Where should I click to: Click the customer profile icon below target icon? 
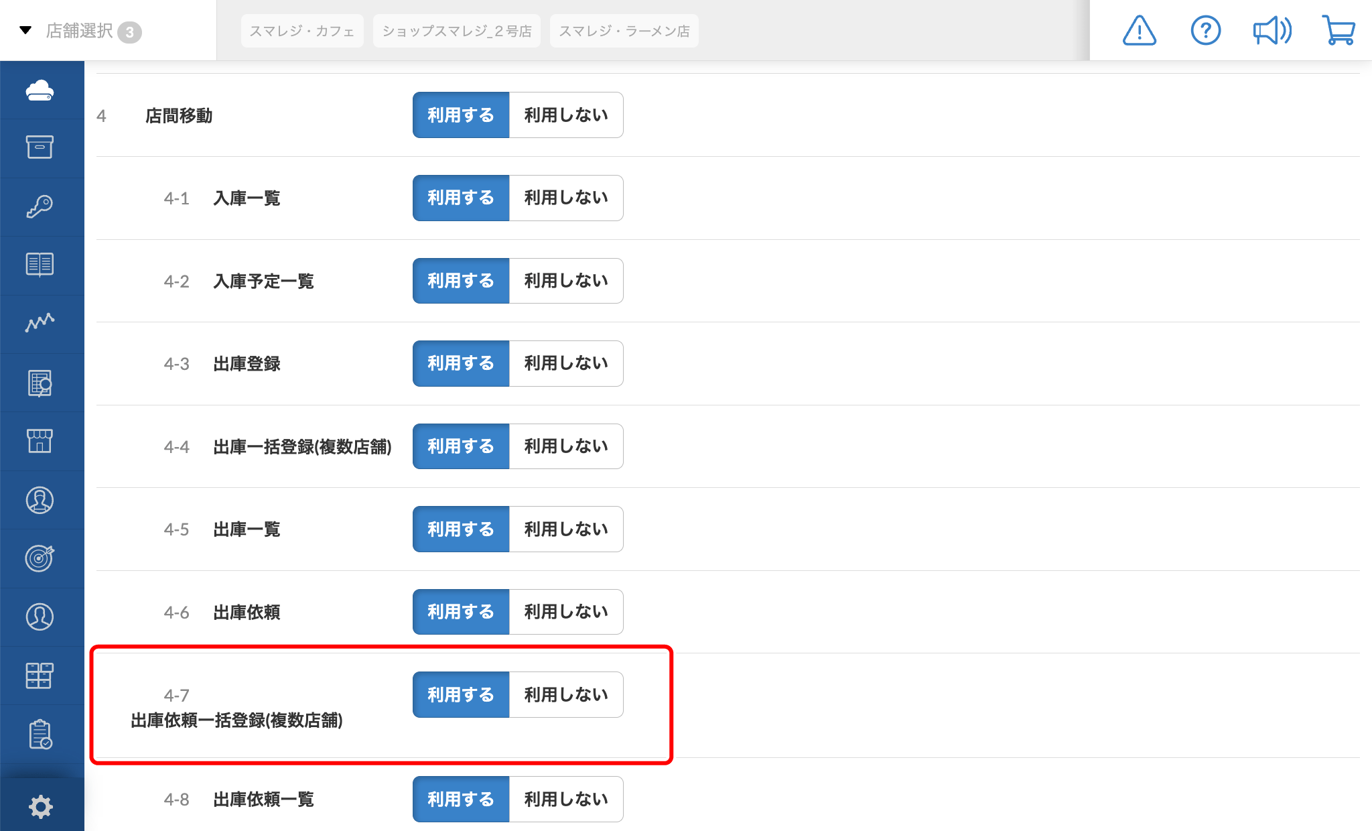(40, 617)
